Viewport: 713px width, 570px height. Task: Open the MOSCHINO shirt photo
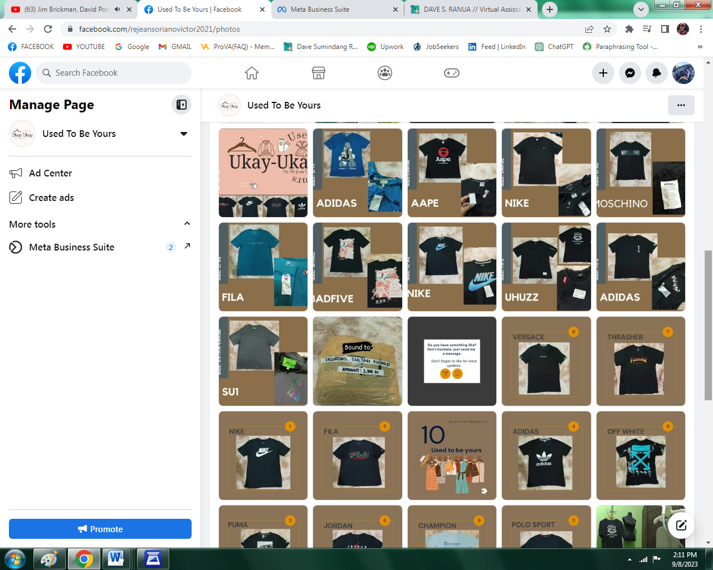click(641, 173)
